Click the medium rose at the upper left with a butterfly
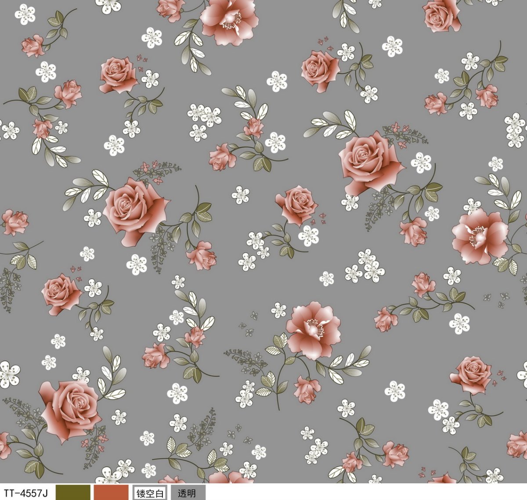 click(x=118, y=75)
